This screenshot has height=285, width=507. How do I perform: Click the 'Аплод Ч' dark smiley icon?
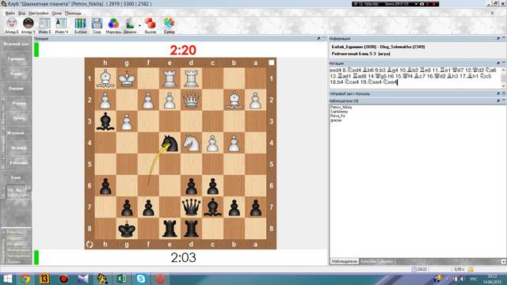point(29,24)
